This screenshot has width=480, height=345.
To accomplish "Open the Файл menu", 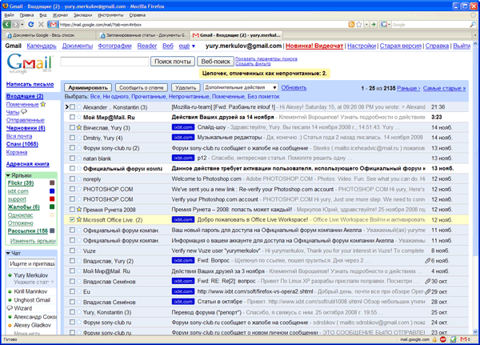I will point(9,15).
